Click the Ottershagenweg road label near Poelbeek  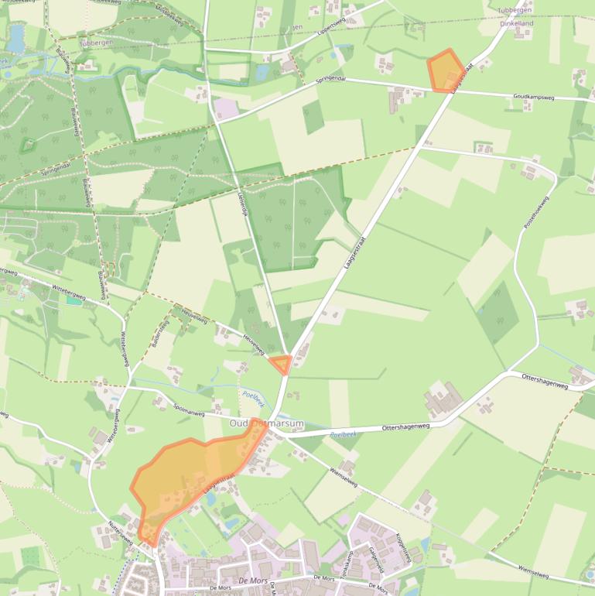pos(405,426)
